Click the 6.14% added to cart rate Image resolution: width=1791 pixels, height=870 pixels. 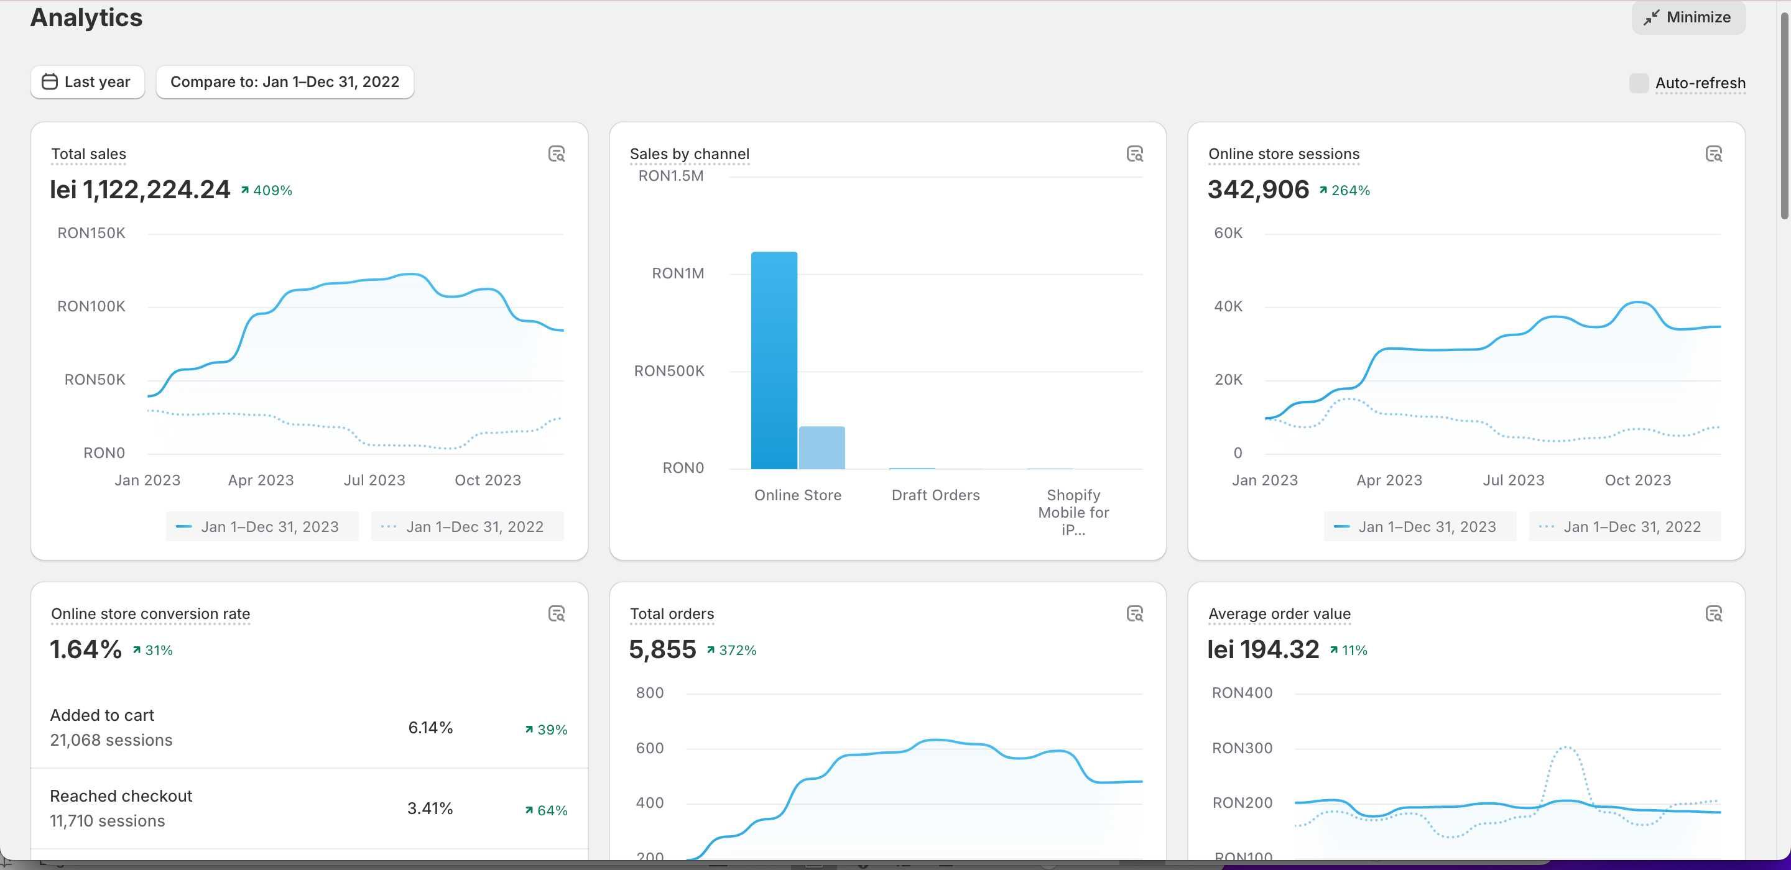tap(430, 728)
